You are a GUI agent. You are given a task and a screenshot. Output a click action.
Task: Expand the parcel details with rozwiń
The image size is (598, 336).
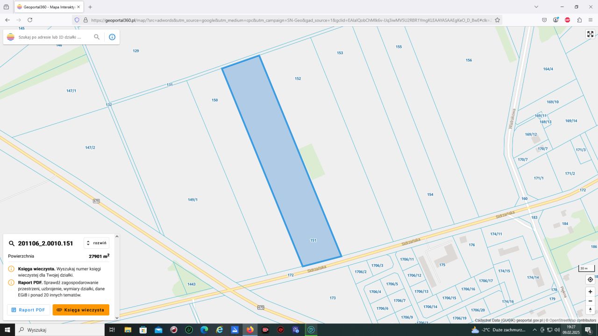[x=97, y=243]
